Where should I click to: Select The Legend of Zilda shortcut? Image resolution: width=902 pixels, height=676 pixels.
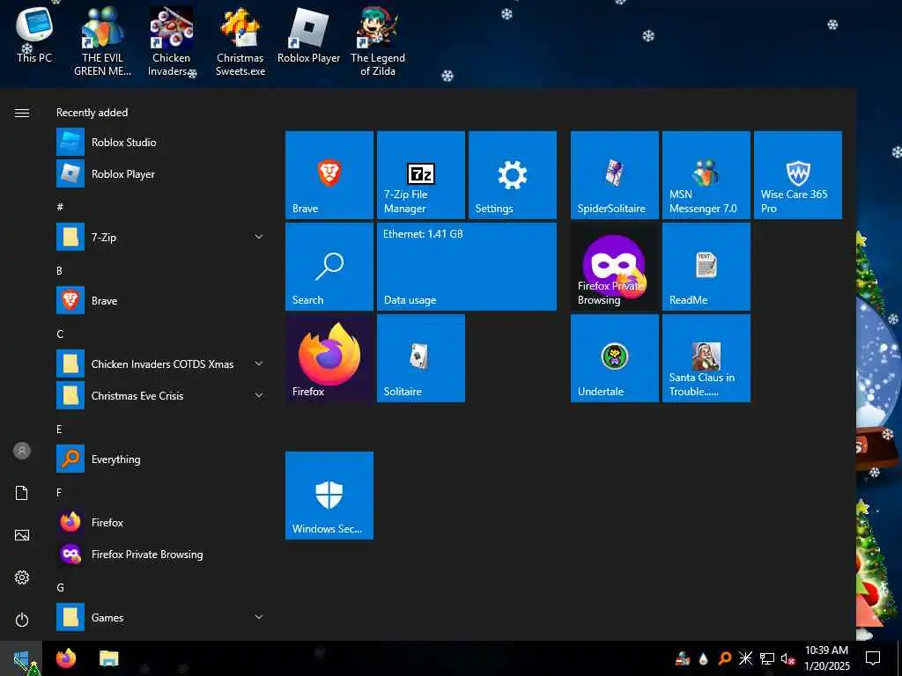point(378,41)
